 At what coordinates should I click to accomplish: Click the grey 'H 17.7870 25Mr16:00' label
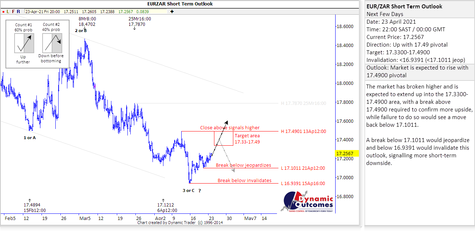pos(304,103)
